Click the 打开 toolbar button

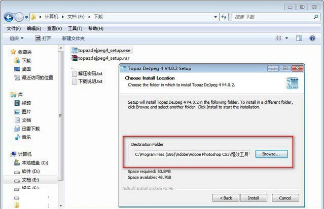[x=43, y=38]
